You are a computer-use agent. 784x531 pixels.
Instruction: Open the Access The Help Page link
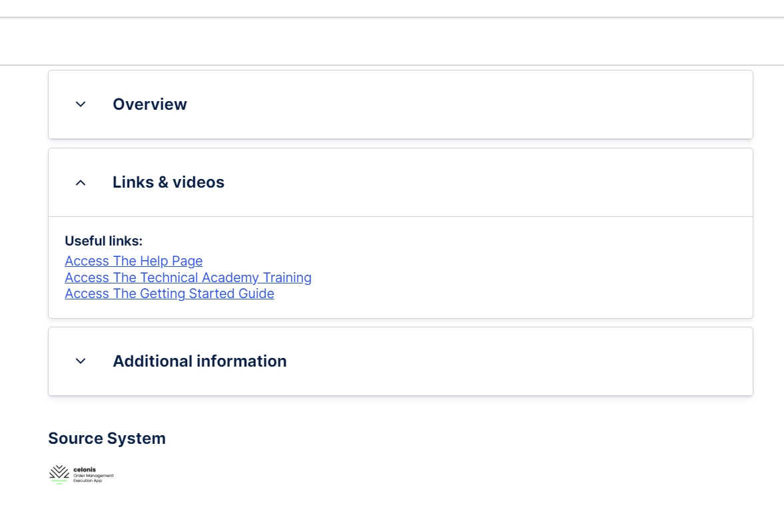pos(134,261)
